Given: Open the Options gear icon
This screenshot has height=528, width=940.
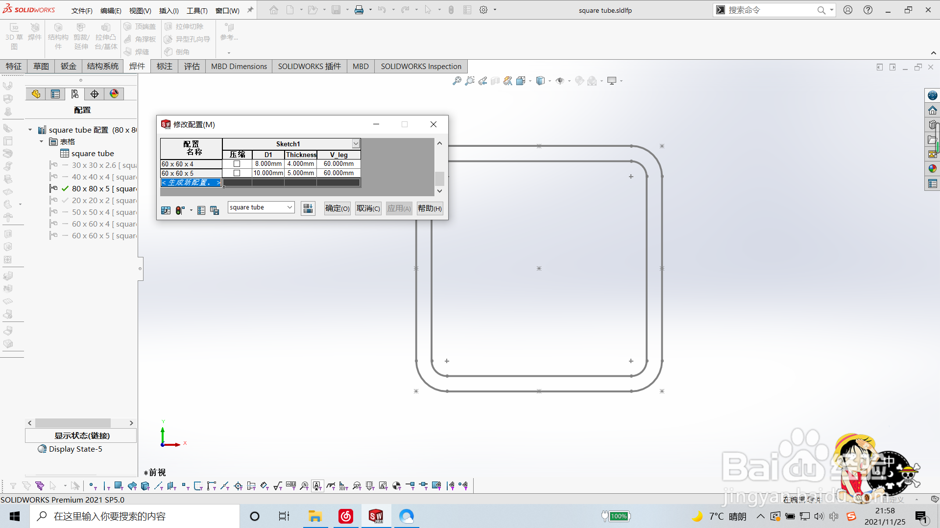Looking at the screenshot, I should click(x=483, y=10).
